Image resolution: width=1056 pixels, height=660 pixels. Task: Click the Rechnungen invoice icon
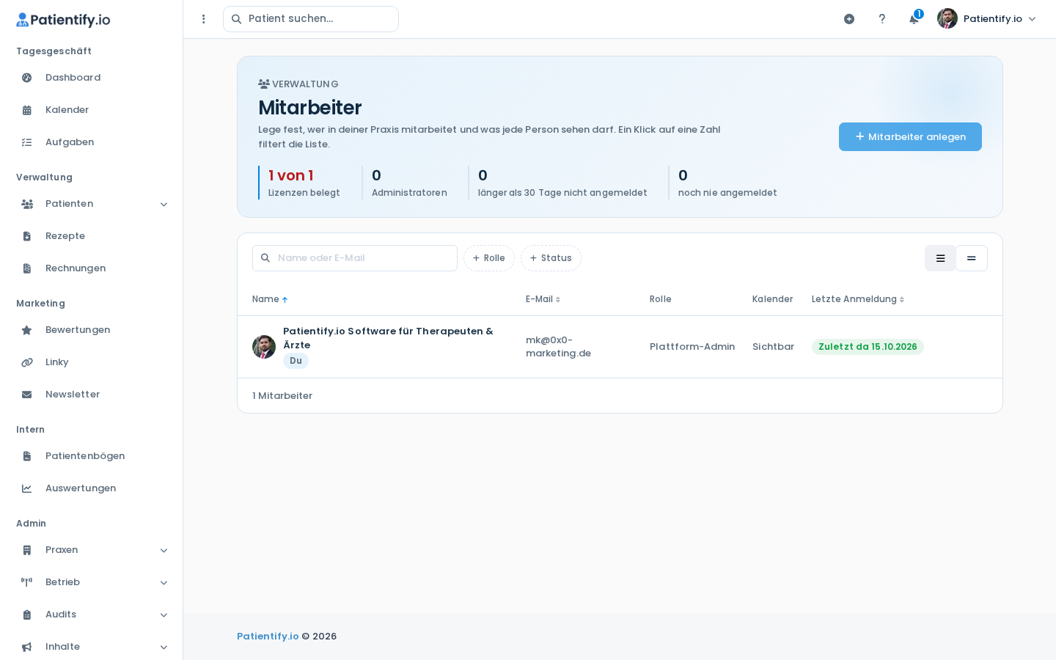pos(27,268)
